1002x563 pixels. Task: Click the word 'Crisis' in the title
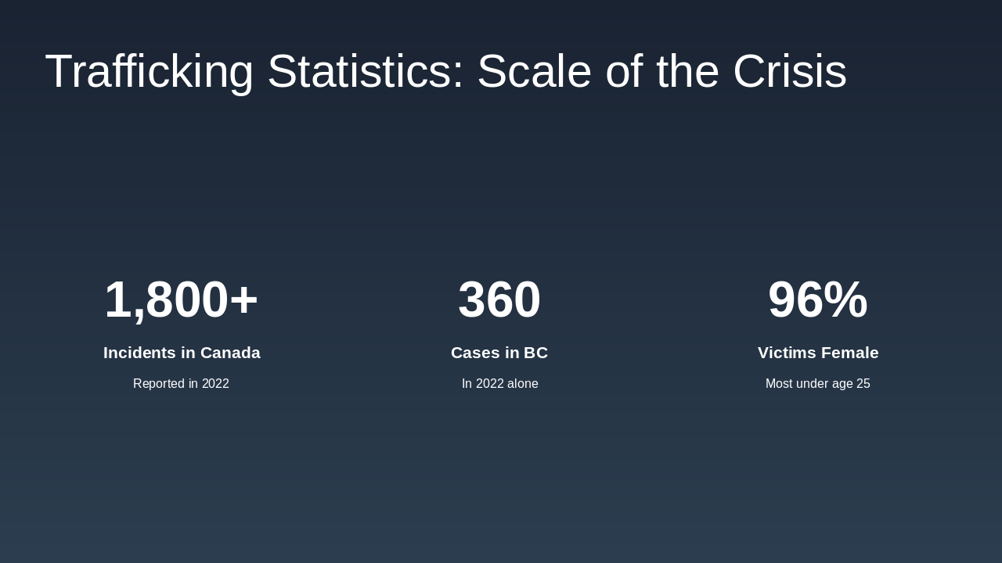(x=789, y=71)
